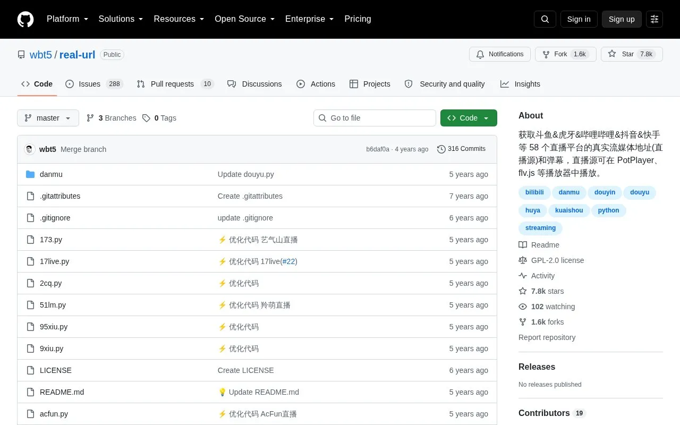Expand the Enterprise menu

pos(310,19)
